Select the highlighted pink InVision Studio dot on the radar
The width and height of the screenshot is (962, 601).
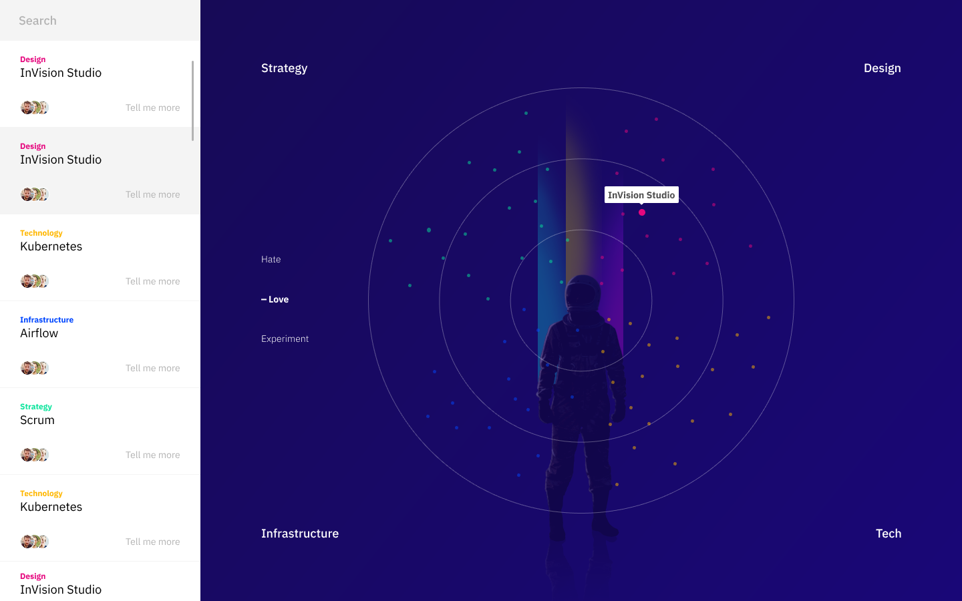coord(642,212)
